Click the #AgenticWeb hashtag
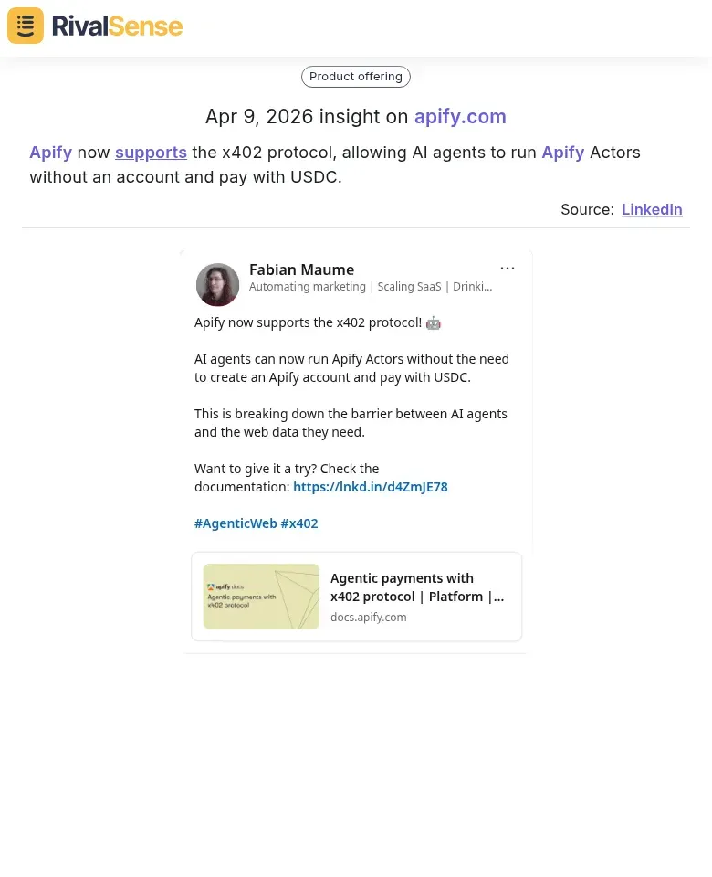The width and height of the screenshot is (712, 877). [236, 523]
